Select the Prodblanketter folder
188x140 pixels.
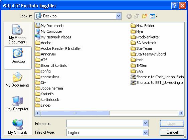145,37
